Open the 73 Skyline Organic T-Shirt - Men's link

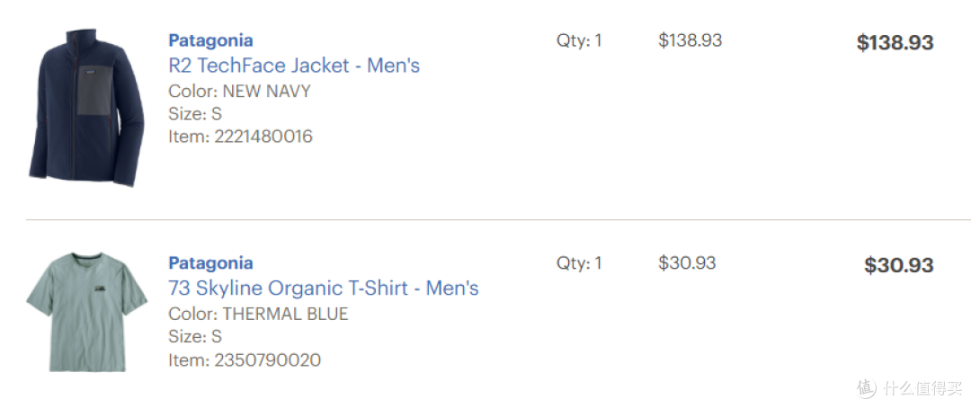point(324,288)
